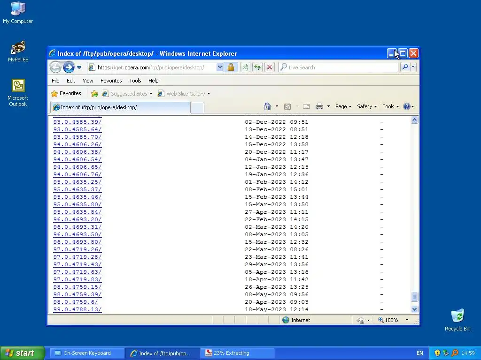The width and height of the screenshot is (481, 360).
Task: Open the View menu
Action: 88,81
